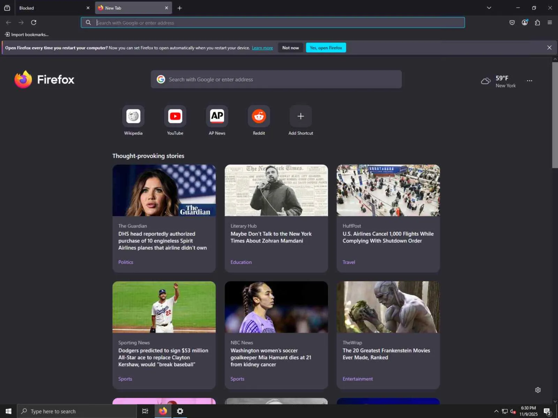This screenshot has width=558, height=418.
Task: Open the Firefox account icon
Action: (525, 23)
